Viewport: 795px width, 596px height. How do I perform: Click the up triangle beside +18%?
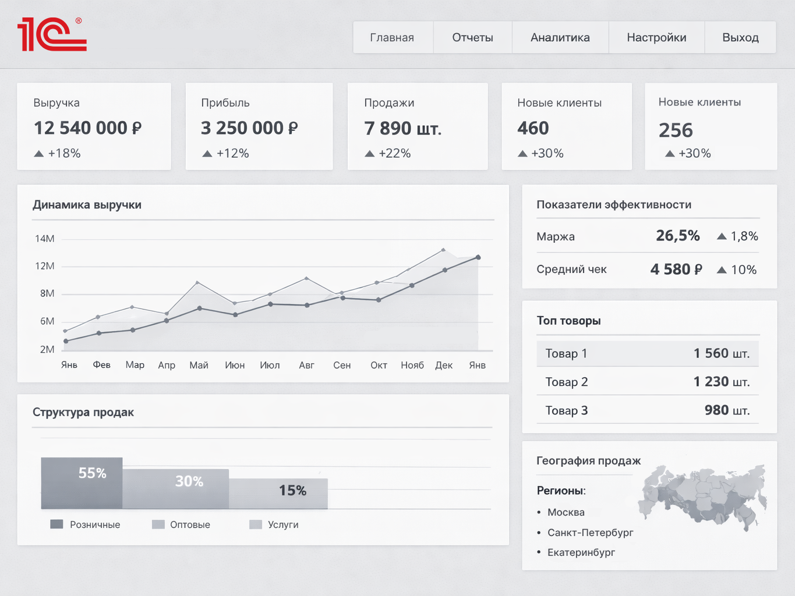point(39,154)
